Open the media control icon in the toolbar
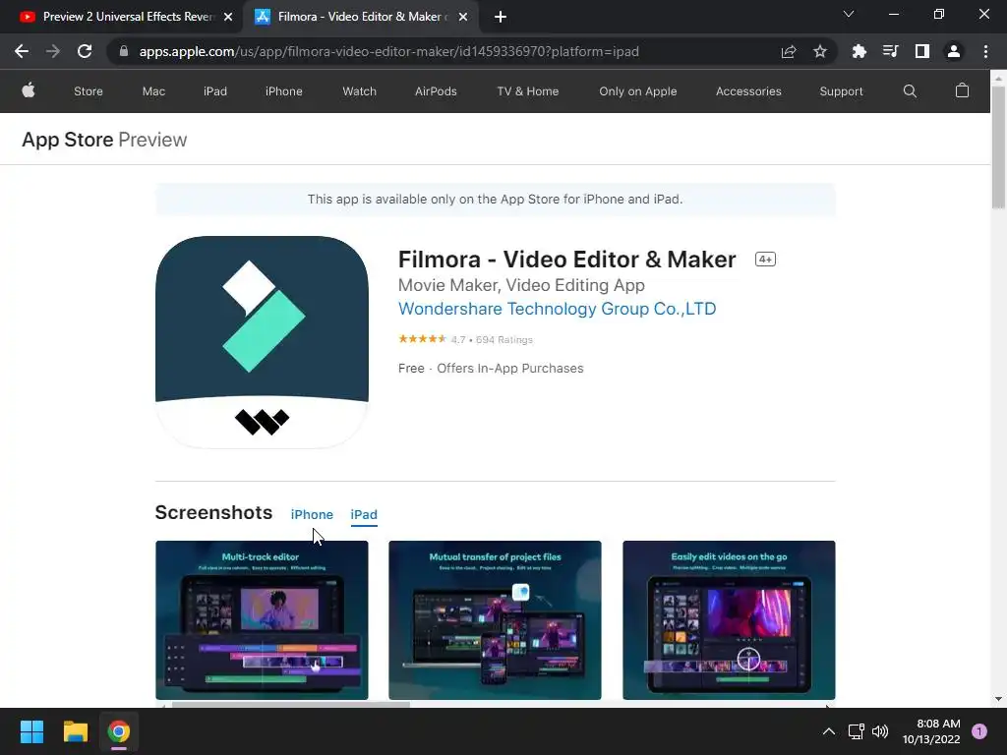1007x755 pixels. (890, 51)
